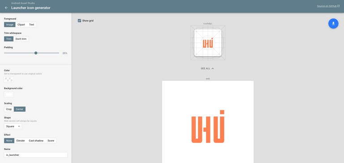Viewport: 344px width, 163px height.
Task: Set Scaling to Center
Action: [20, 109]
